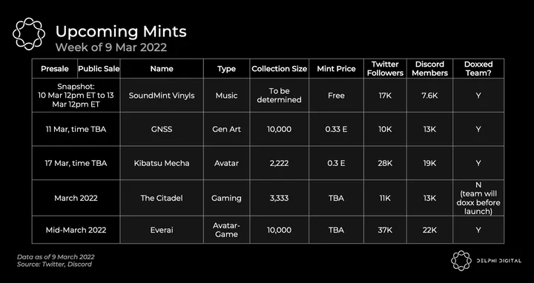Click the 0.33 E mint price cell

point(337,129)
